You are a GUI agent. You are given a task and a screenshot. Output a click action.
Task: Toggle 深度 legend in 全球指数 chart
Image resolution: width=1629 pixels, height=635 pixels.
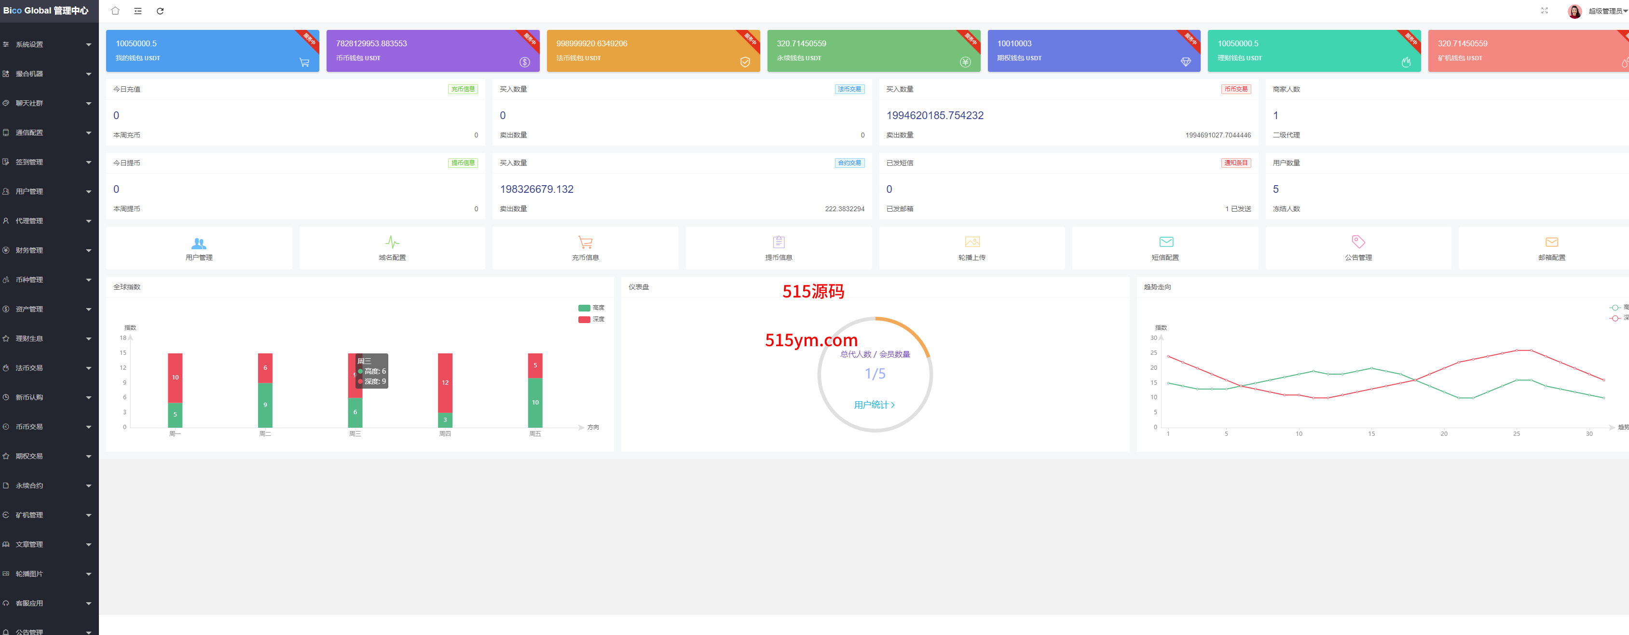click(x=590, y=319)
